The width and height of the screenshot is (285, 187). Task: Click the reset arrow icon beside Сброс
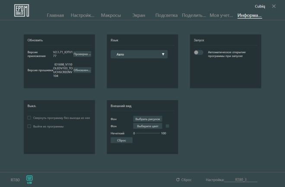178,180
